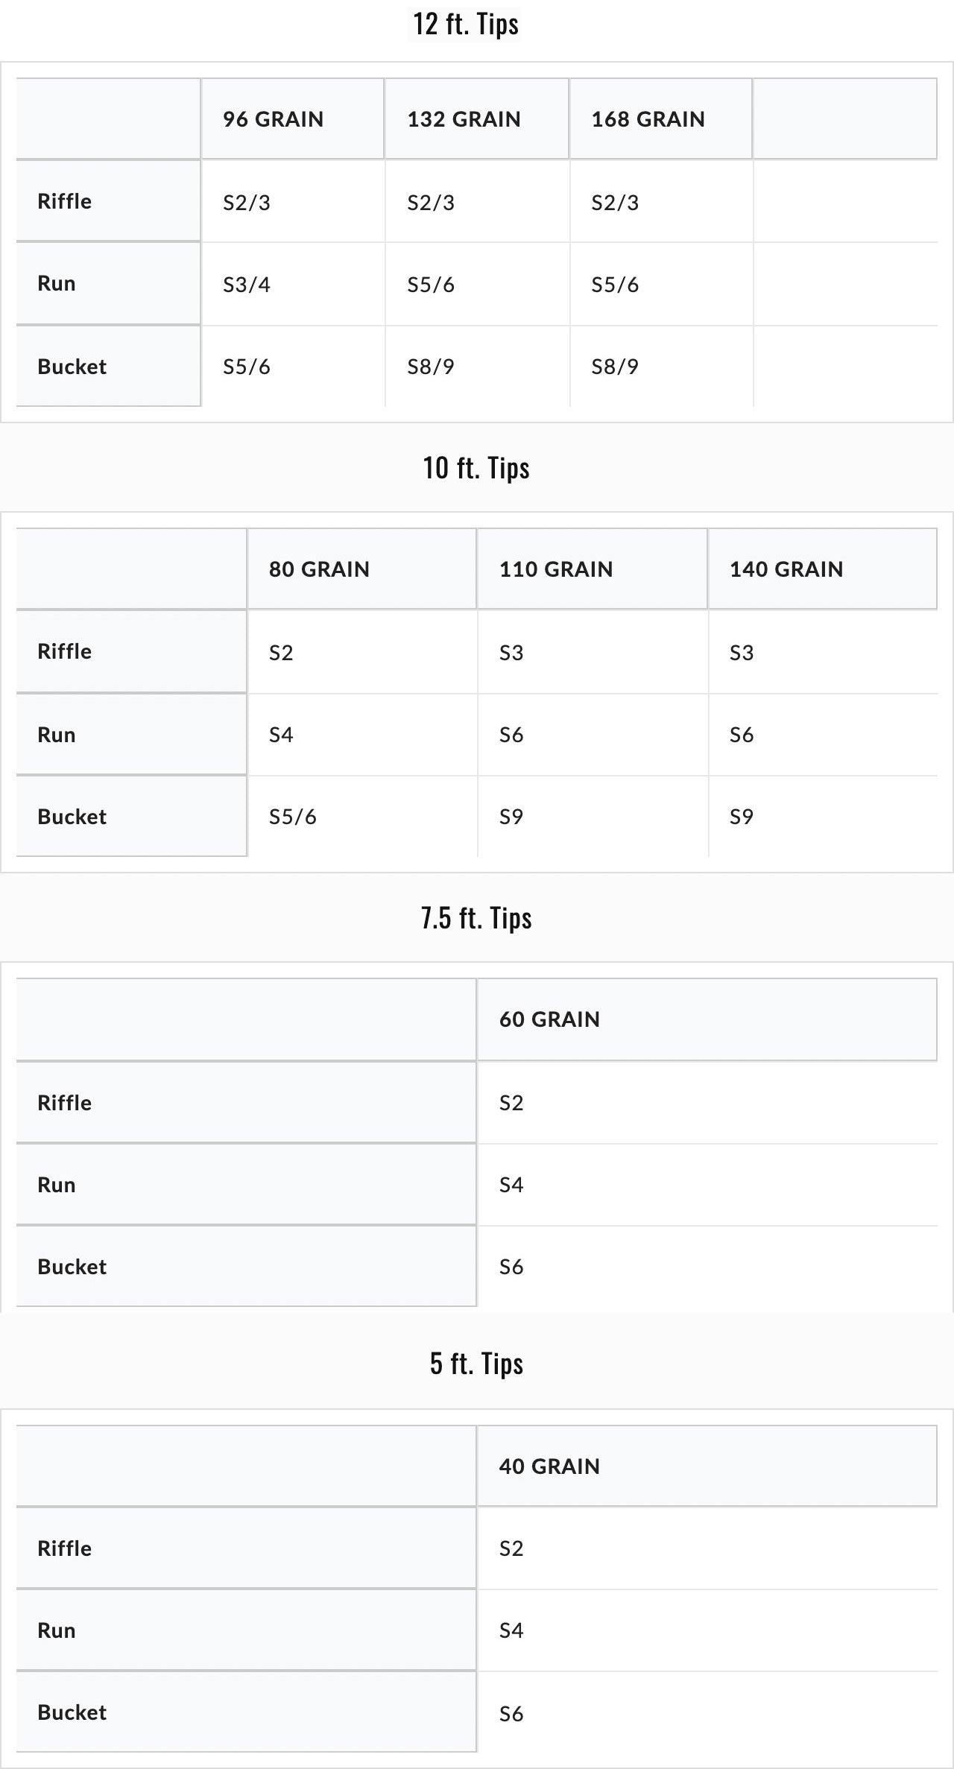954x1769 pixels.
Task: Click the 7.5 ft. Tips heading
Action: tap(476, 918)
